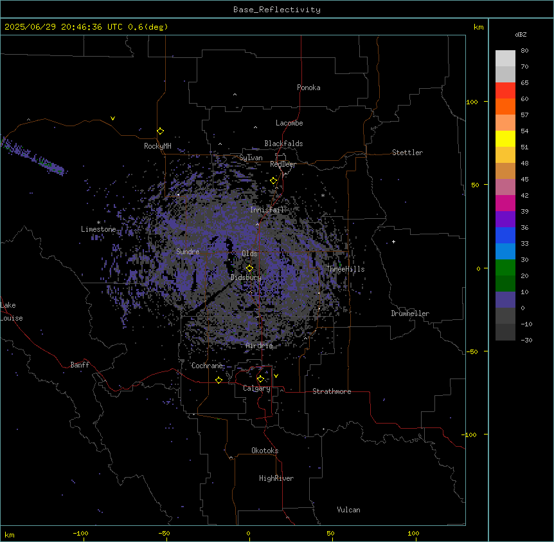This screenshot has height=542, width=554.
Task: Select the yellow diamond marker south of RedDeer
Action: (x=273, y=181)
